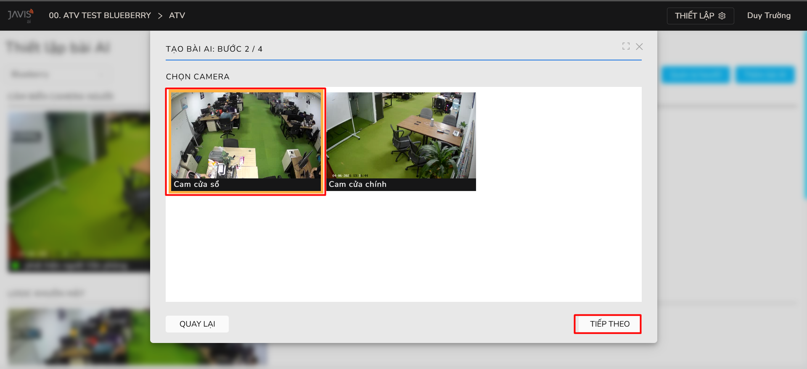
Task: Click the JAVIS ai logo
Action: pos(20,16)
